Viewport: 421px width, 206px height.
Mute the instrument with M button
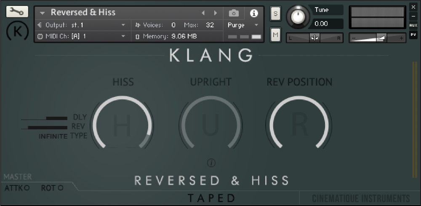[x=275, y=35]
